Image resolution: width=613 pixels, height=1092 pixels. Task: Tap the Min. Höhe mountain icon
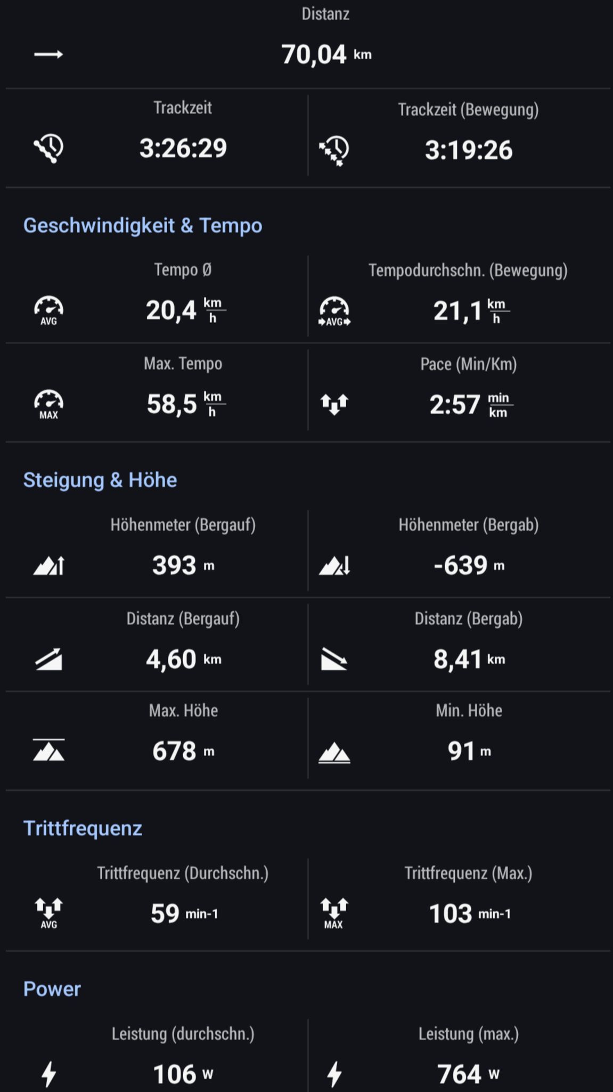pyautogui.click(x=334, y=753)
